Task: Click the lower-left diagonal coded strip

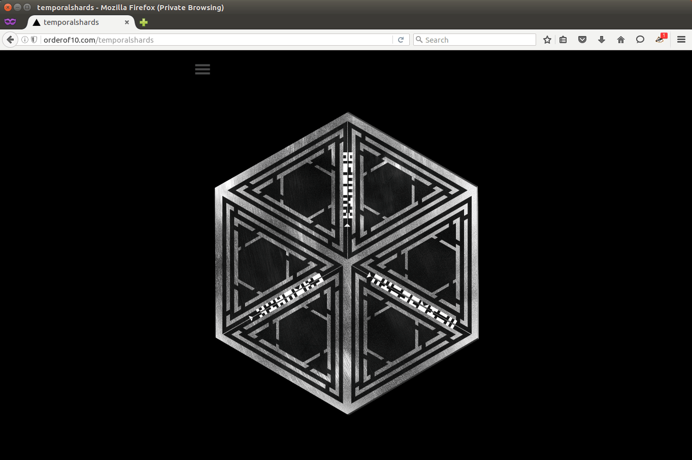Action: coord(289,295)
